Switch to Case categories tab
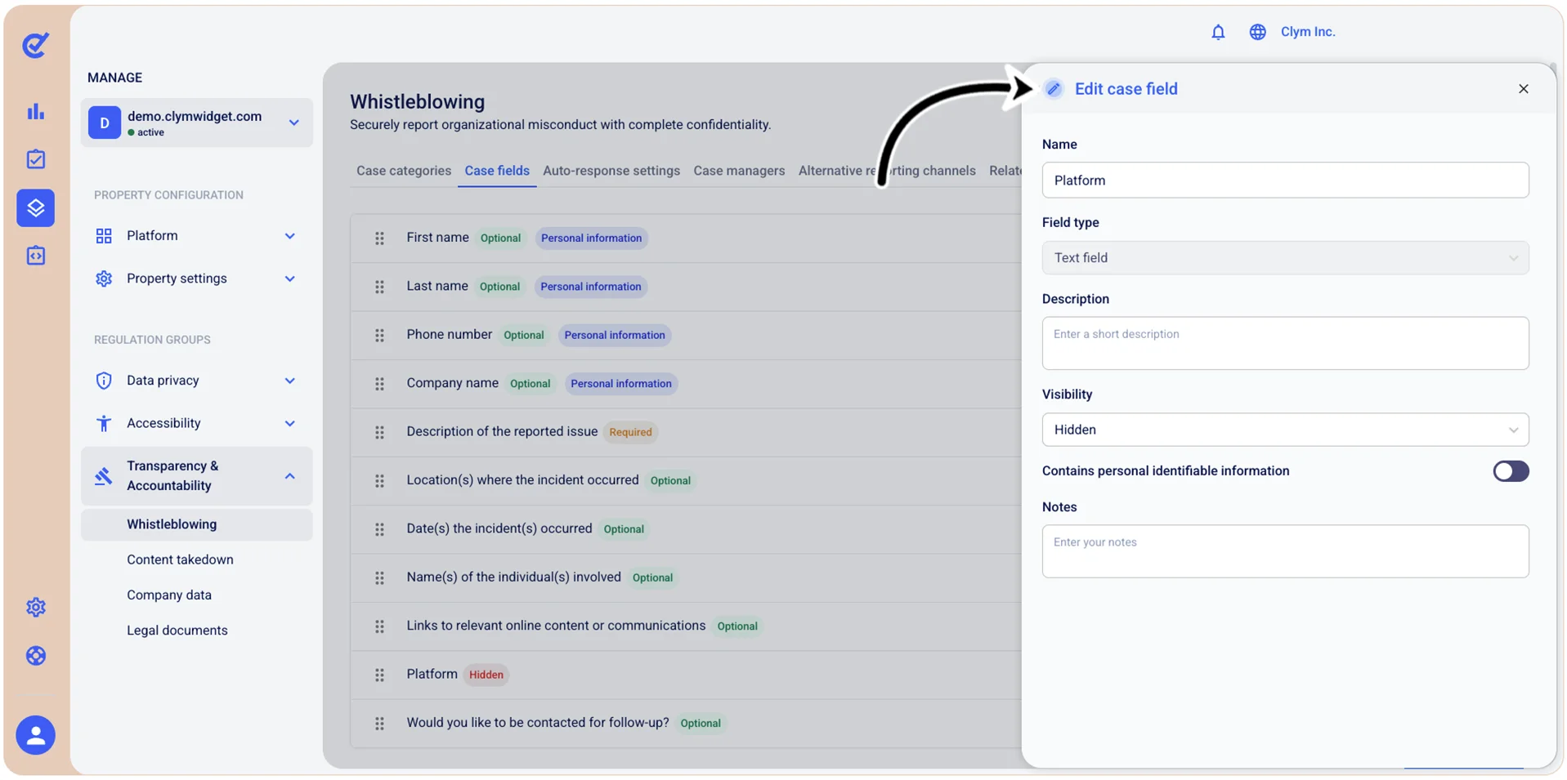The width and height of the screenshot is (1567, 780). (404, 171)
